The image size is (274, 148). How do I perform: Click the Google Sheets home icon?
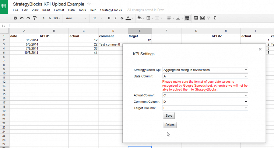click(4, 7)
